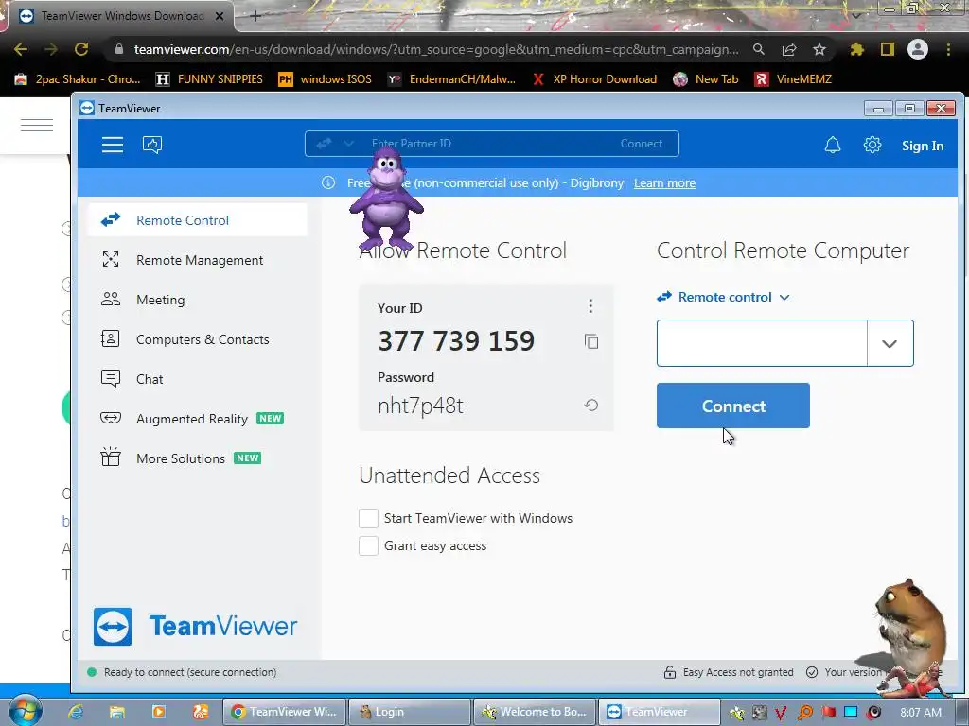Open Chrome profile avatar
Screen dimensions: 969x726
[x=918, y=49]
